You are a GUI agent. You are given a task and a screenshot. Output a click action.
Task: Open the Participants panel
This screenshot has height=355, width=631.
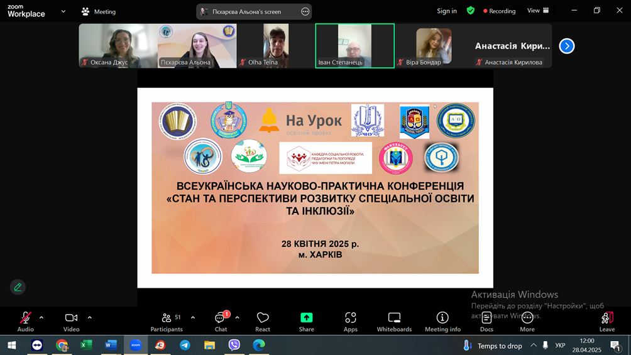pos(167,322)
